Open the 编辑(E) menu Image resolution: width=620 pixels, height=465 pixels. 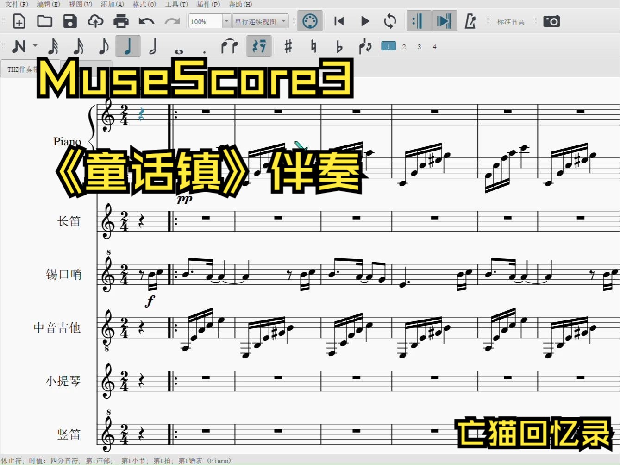coord(49,5)
